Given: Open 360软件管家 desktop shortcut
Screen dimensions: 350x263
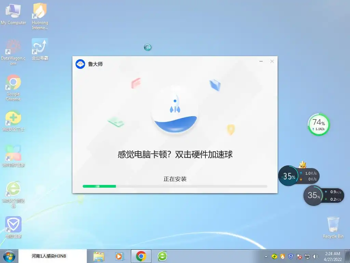Looking at the screenshot, I should pos(13,156).
